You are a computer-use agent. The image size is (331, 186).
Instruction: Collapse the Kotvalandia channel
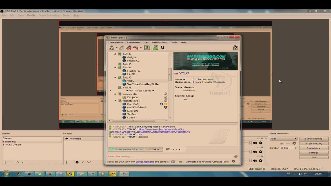115,94
